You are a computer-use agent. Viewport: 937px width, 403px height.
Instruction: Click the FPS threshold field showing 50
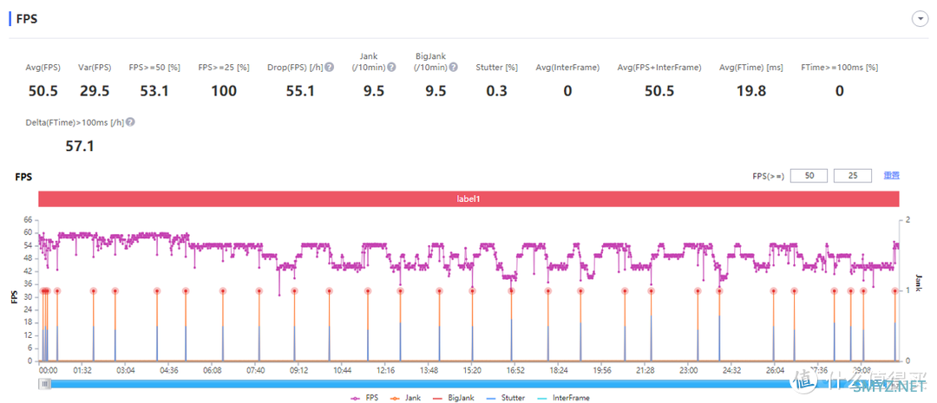809,176
